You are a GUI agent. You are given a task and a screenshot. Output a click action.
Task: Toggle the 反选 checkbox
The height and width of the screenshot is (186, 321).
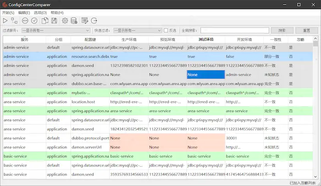click(166, 30)
